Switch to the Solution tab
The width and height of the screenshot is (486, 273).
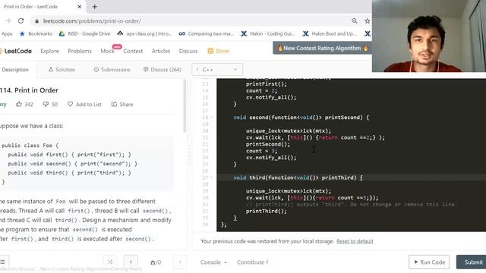tap(62, 70)
